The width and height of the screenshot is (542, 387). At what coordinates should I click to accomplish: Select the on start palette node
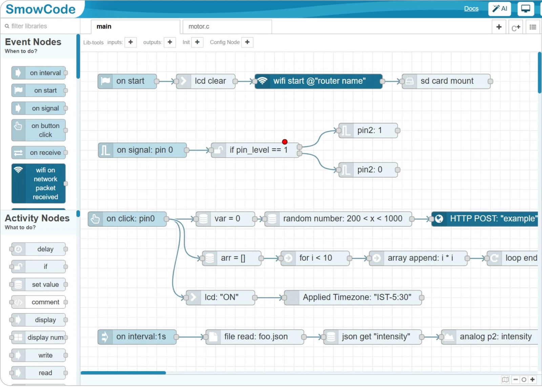click(39, 91)
